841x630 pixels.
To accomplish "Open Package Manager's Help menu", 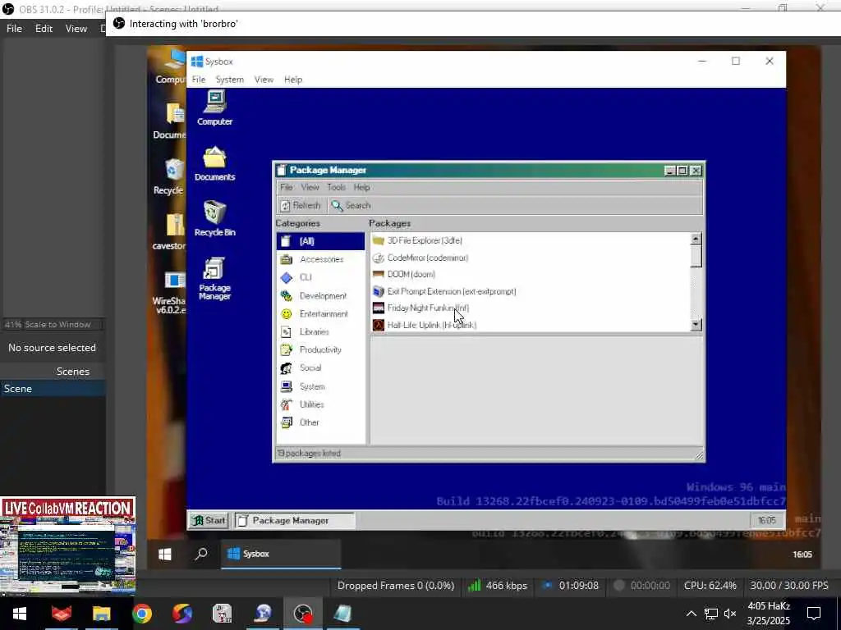I will tap(361, 188).
